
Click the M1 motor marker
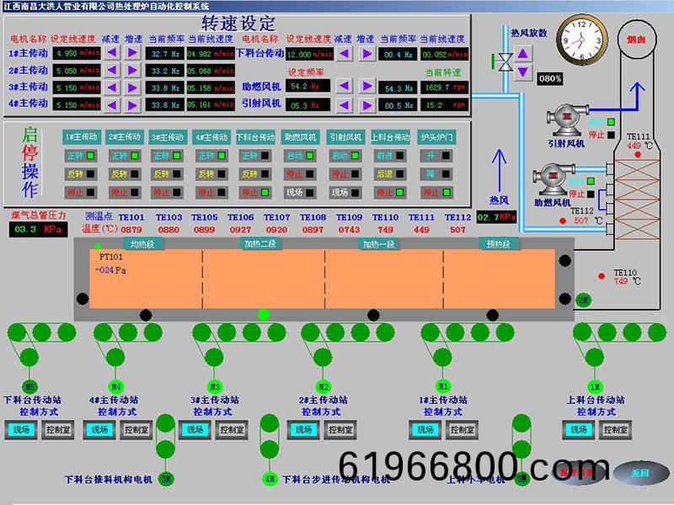click(443, 386)
